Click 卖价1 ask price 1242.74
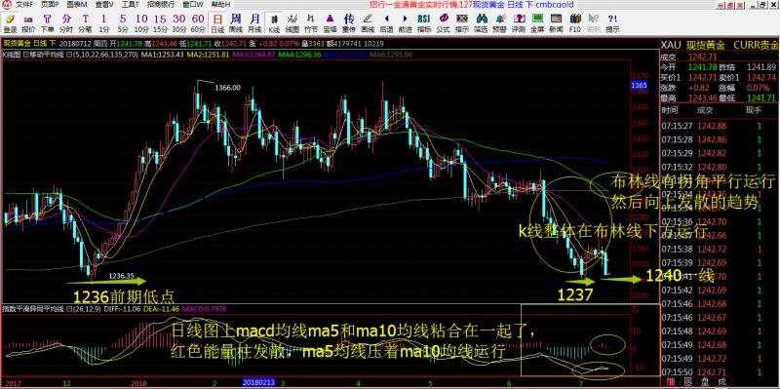780x389 pixels. point(761,78)
